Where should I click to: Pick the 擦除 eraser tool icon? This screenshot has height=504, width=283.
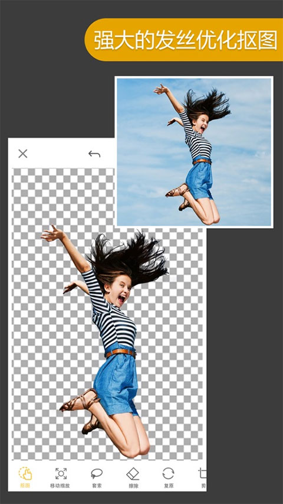tap(133, 473)
